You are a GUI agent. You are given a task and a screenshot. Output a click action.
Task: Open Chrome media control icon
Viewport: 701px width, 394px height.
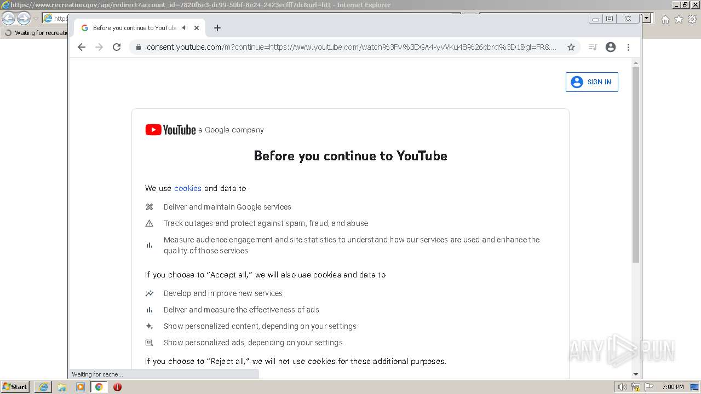click(593, 47)
